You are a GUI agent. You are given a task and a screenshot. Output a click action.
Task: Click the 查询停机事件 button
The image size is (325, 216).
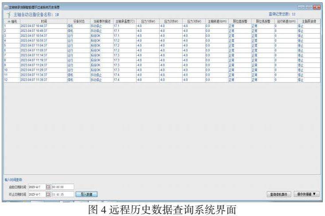(279, 194)
